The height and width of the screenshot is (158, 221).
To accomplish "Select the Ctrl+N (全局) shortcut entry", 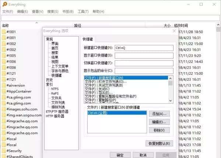I will pos(117,113).
